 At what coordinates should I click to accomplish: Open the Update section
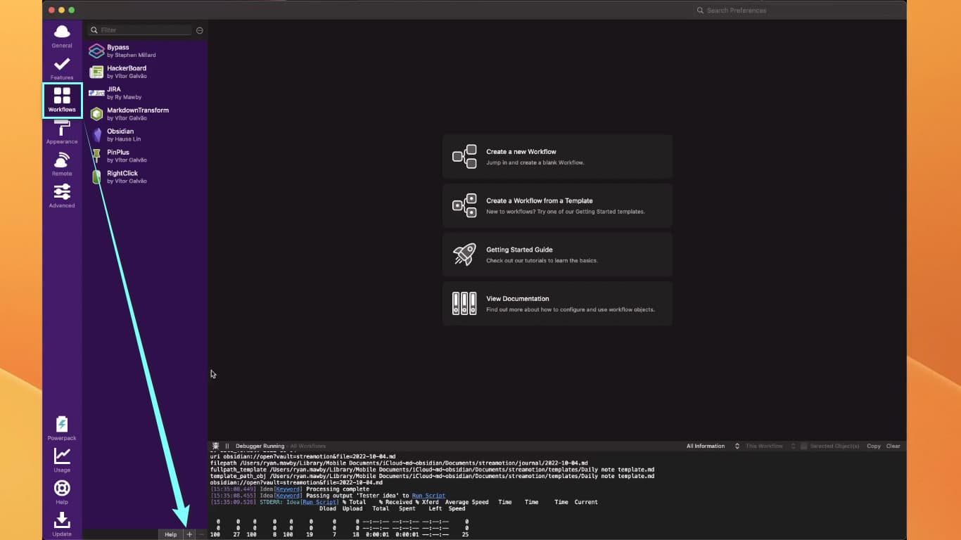click(x=62, y=525)
